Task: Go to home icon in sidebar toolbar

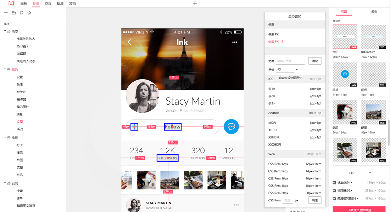Action: click(x=29, y=13)
